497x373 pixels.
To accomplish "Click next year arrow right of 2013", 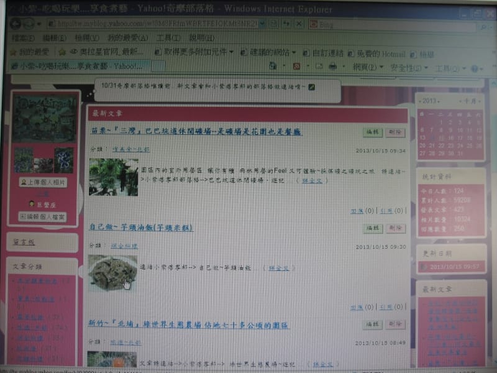I will (x=439, y=101).
